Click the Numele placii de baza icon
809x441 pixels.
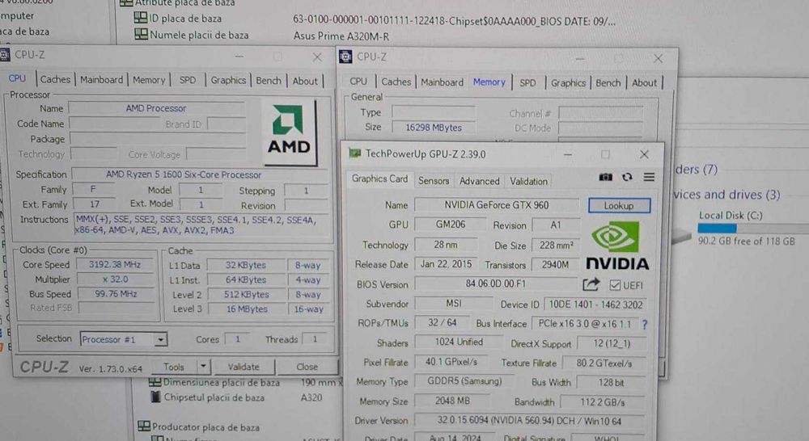click(141, 34)
